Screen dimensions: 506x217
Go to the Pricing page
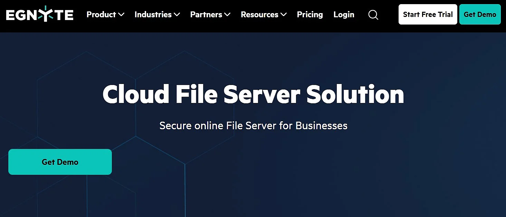310,15
